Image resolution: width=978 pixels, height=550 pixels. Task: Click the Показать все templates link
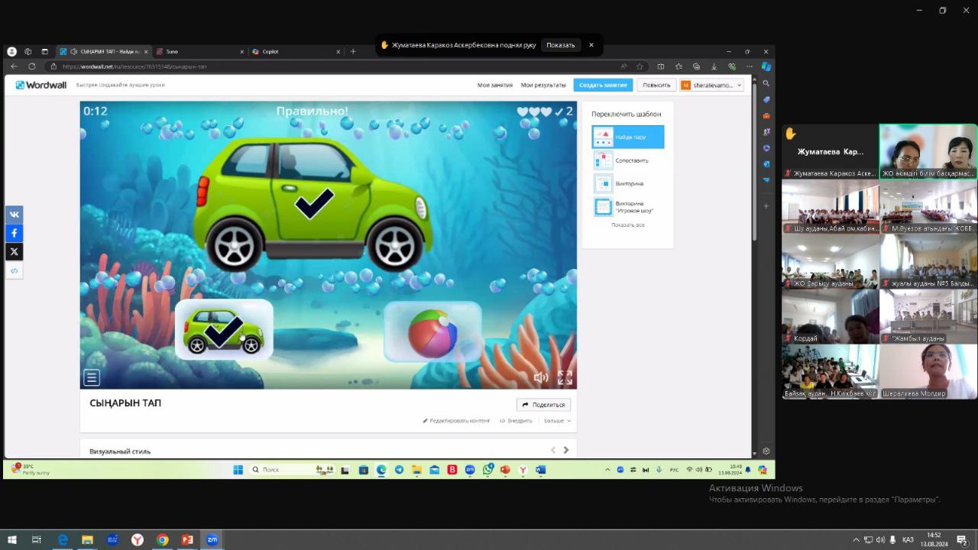[x=628, y=225]
